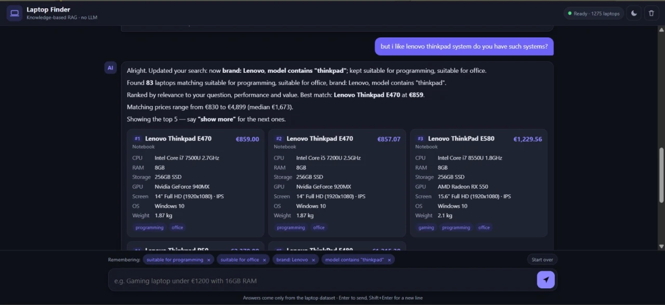Open the #3 Lenovo ThinkPad E580 card title
This screenshot has height=305, width=665.
click(x=461, y=139)
